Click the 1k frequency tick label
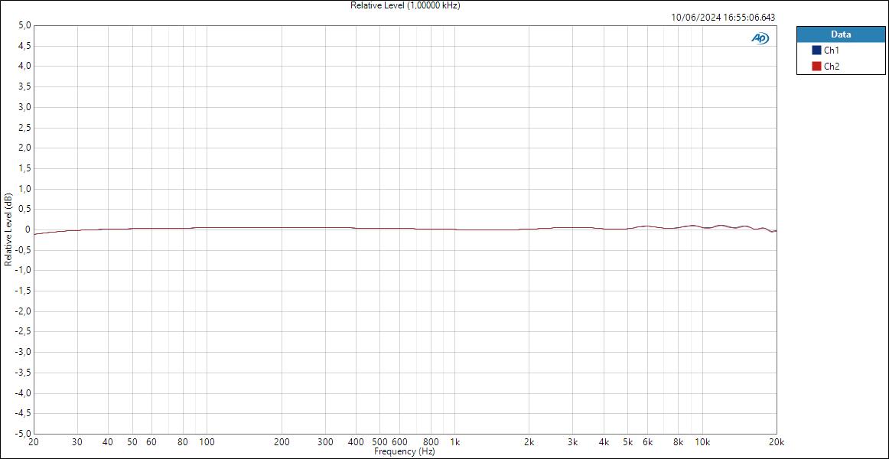Viewport: 889px width, 459px height. tap(456, 442)
